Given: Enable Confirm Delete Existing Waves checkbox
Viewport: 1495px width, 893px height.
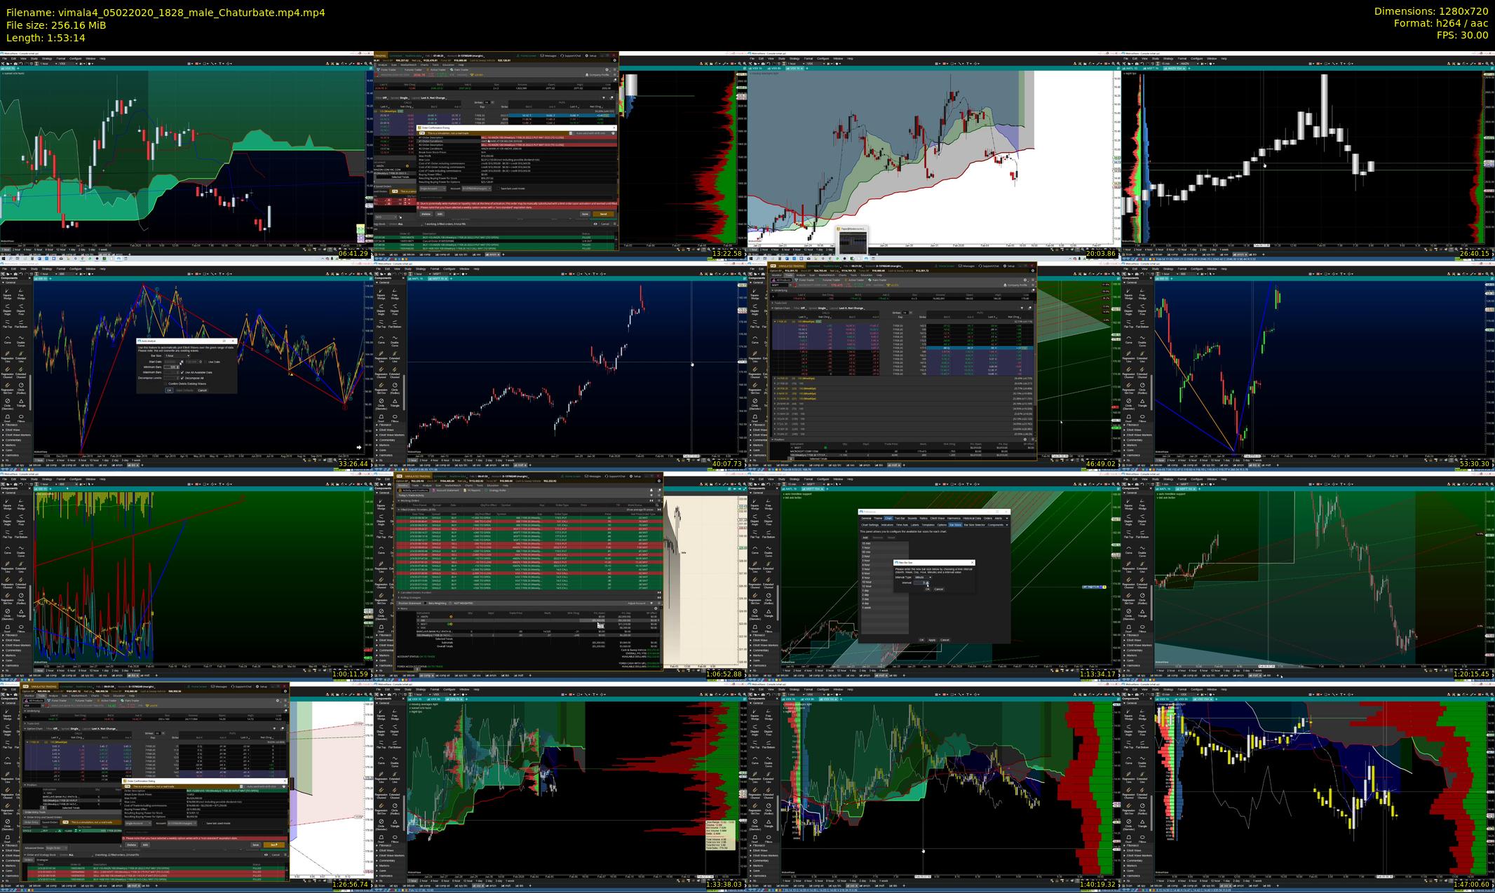Looking at the screenshot, I should point(165,384).
